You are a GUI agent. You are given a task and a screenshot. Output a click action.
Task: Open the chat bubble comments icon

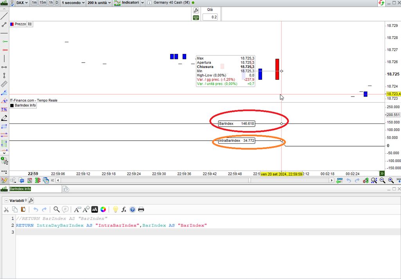(22, 181)
